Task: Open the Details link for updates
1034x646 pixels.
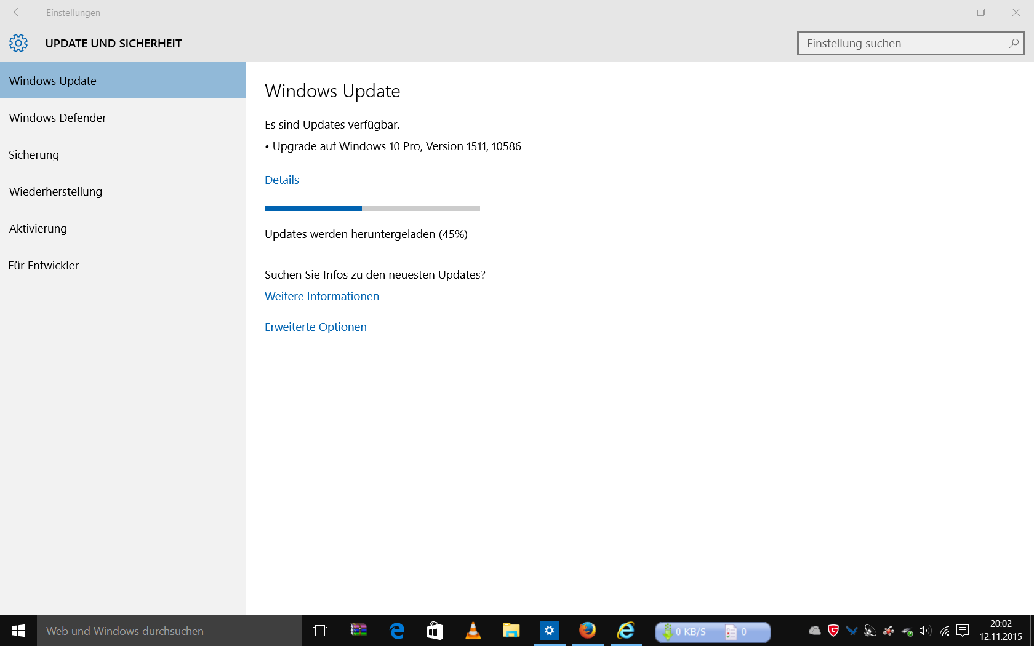Action: (282, 180)
